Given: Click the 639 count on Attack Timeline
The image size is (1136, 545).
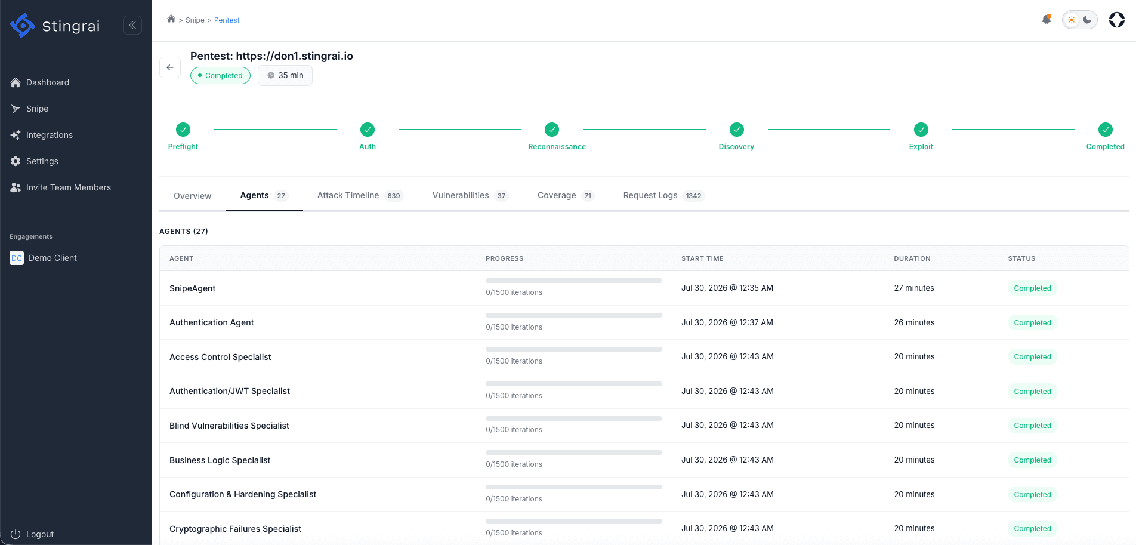Looking at the screenshot, I should coord(394,196).
